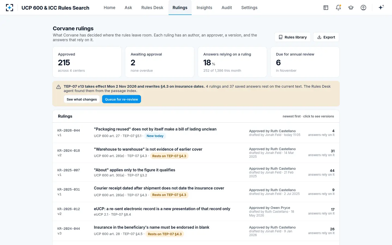Click ruling ID KR-2026-012
The image size is (392, 245).
point(69,209)
